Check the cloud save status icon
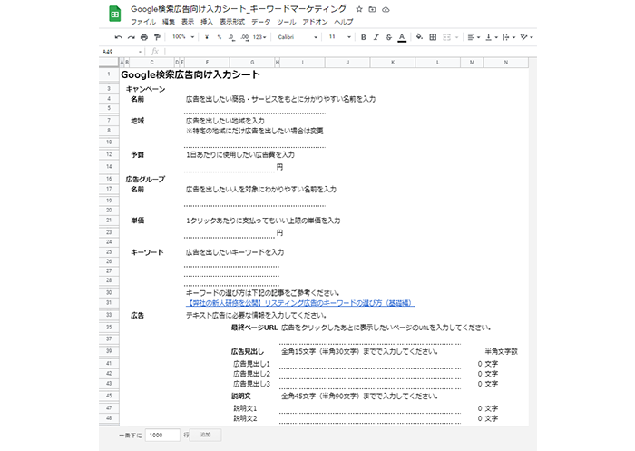Viewport: 635px width, 451px height. click(x=386, y=9)
